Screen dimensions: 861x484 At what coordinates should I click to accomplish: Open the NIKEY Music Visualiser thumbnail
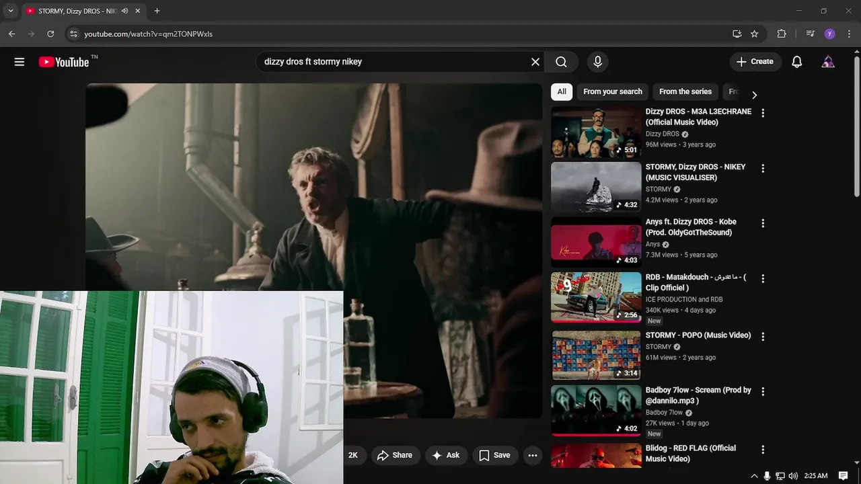(x=596, y=187)
